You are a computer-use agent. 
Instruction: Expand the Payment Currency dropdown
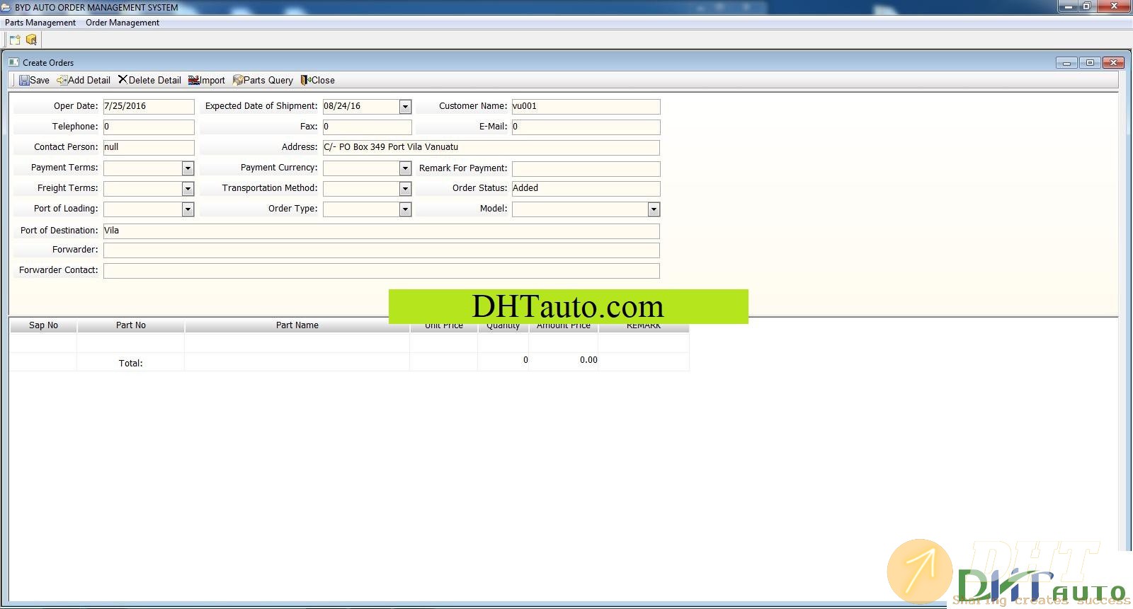(405, 168)
